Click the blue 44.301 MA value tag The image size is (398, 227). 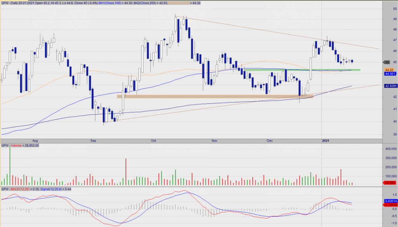click(389, 73)
